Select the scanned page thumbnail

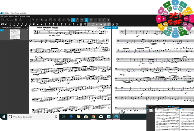point(15,34)
